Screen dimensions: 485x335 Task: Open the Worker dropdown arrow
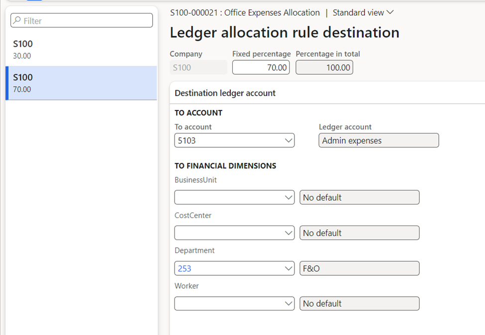(289, 304)
